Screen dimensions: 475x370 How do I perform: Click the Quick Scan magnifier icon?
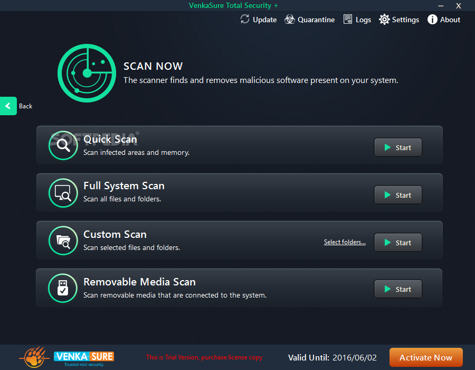coord(63,145)
